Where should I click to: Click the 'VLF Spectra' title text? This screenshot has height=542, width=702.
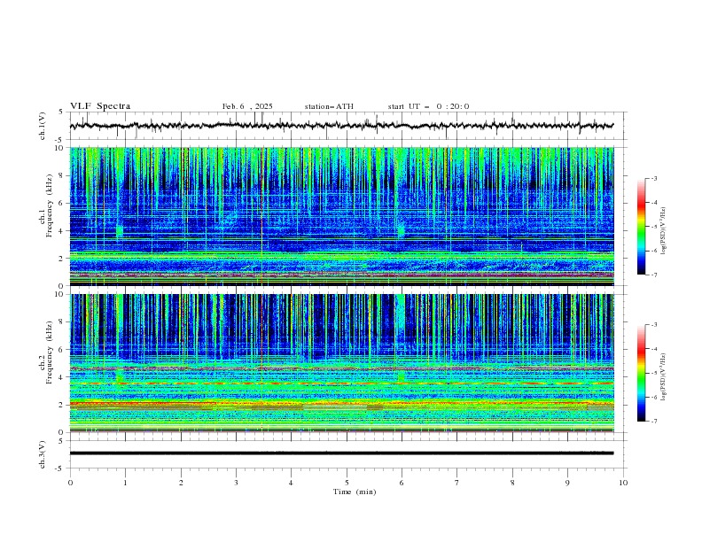(100, 106)
